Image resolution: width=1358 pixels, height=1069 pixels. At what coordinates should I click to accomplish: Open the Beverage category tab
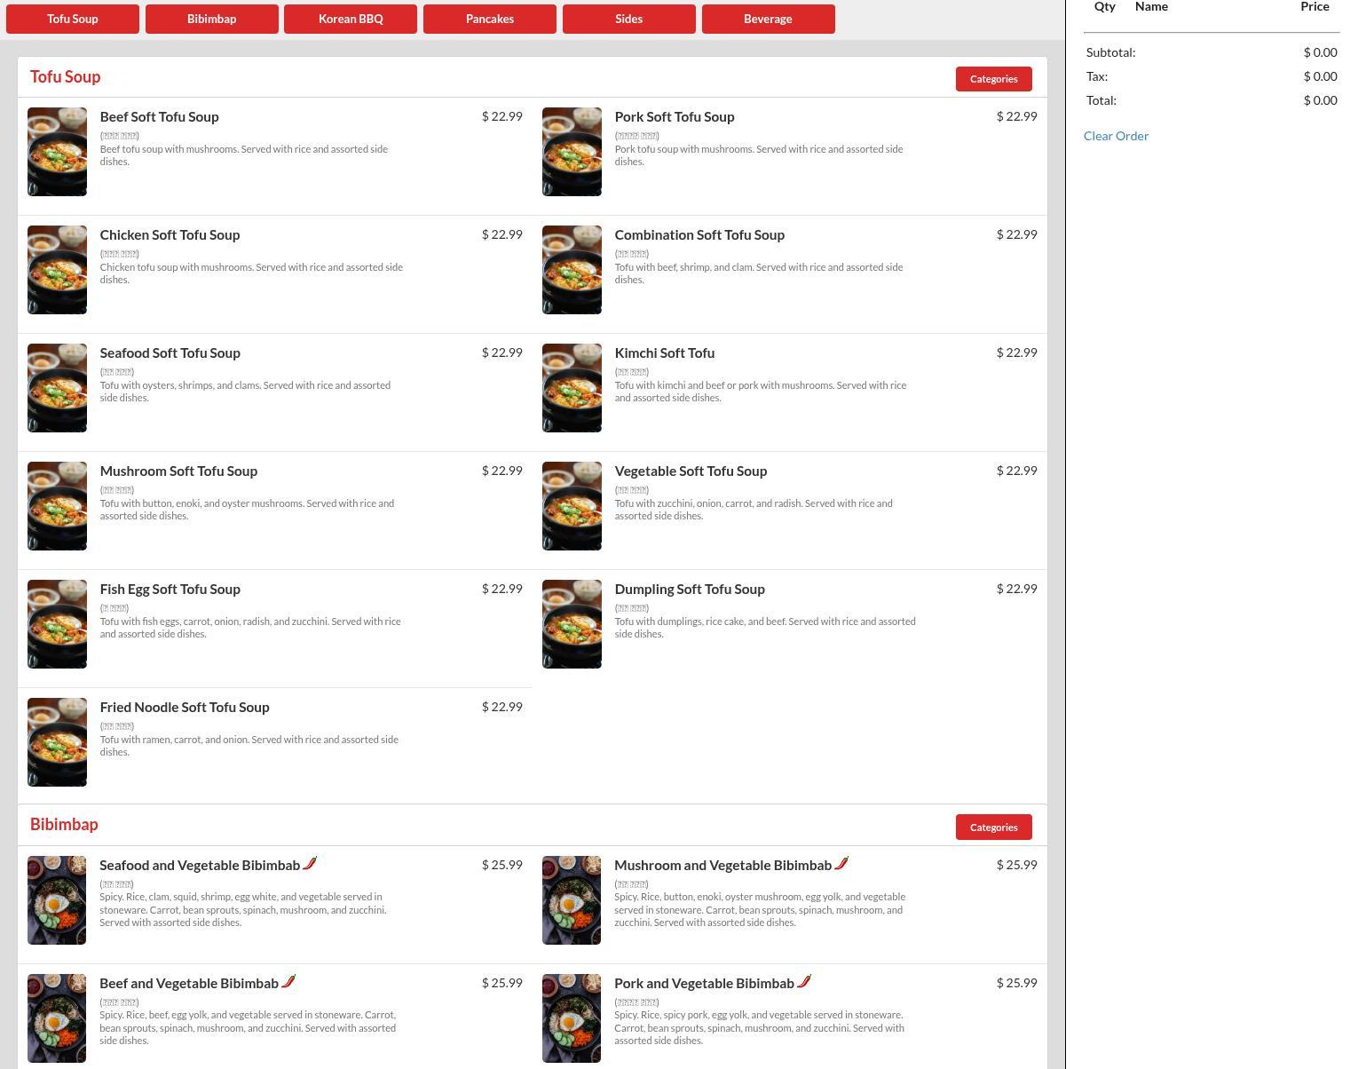click(x=768, y=19)
